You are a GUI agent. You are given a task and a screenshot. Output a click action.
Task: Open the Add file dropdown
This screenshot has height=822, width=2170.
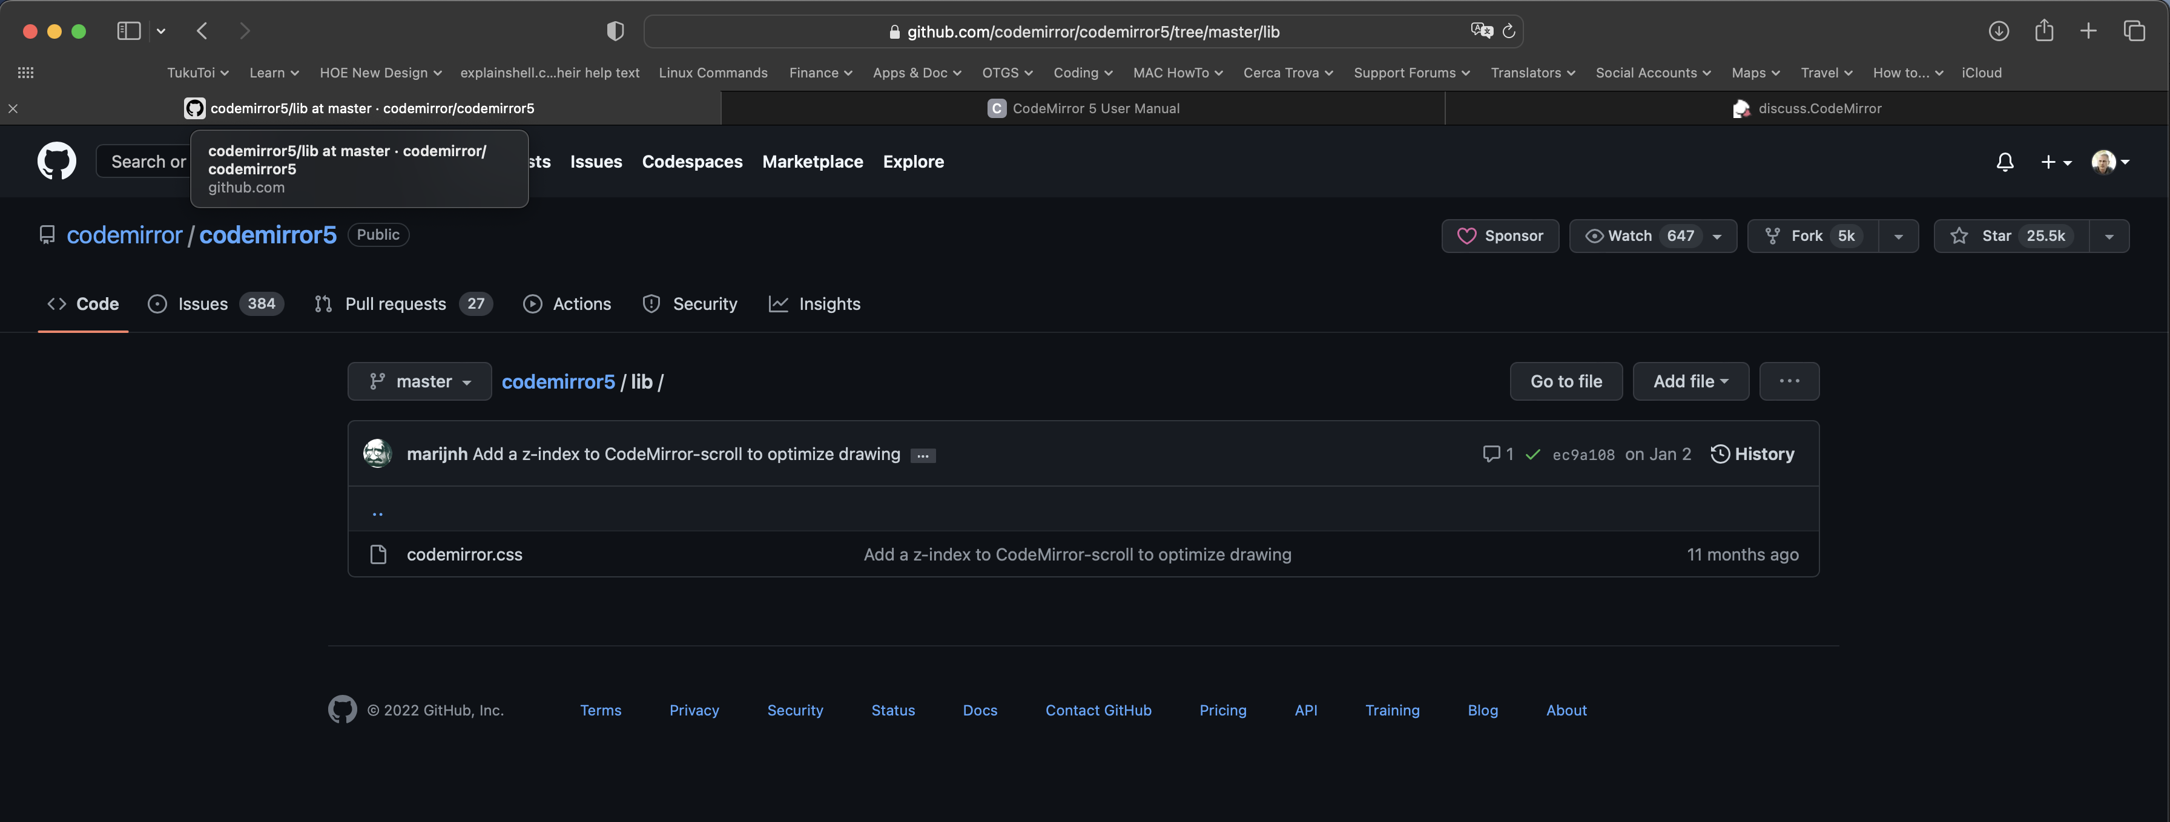tap(1690, 381)
